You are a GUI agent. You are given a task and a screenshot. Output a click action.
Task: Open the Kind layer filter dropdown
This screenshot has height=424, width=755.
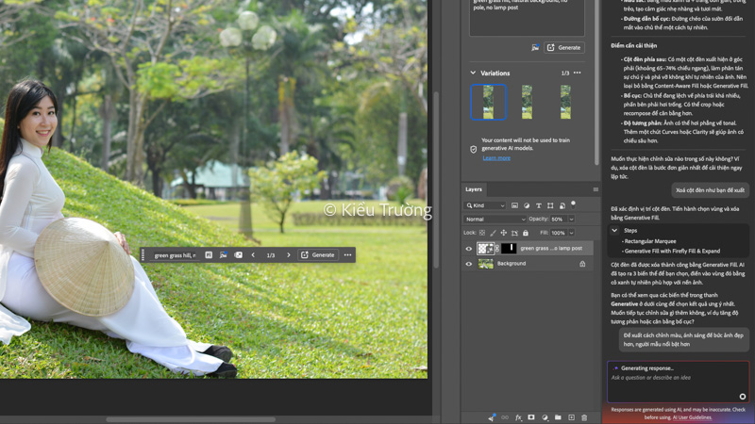[485, 205]
